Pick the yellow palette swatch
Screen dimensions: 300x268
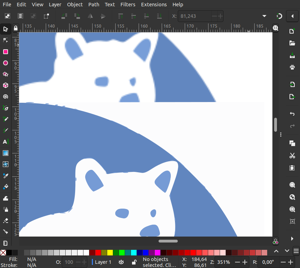[110, 253]
